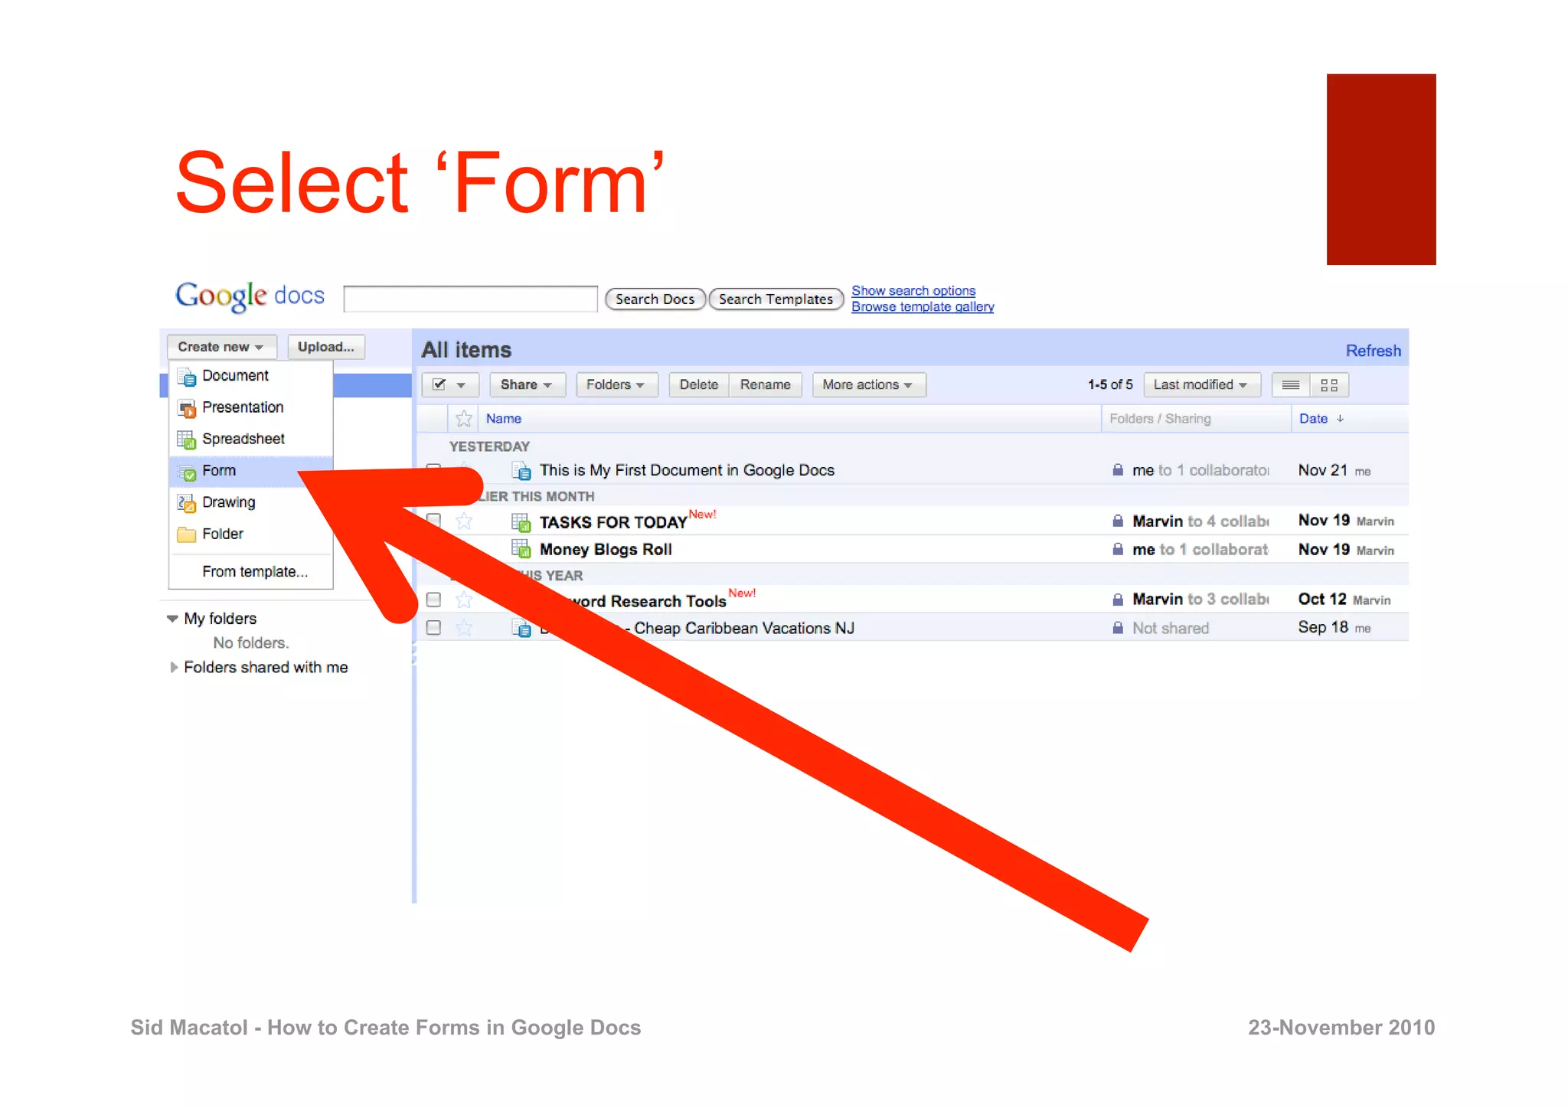Image resolution: width=1568 pixels, height=1108 pixels.
Task: Star the TASKS FOR TODAY spreadsheet
Action: click(464, 522)
